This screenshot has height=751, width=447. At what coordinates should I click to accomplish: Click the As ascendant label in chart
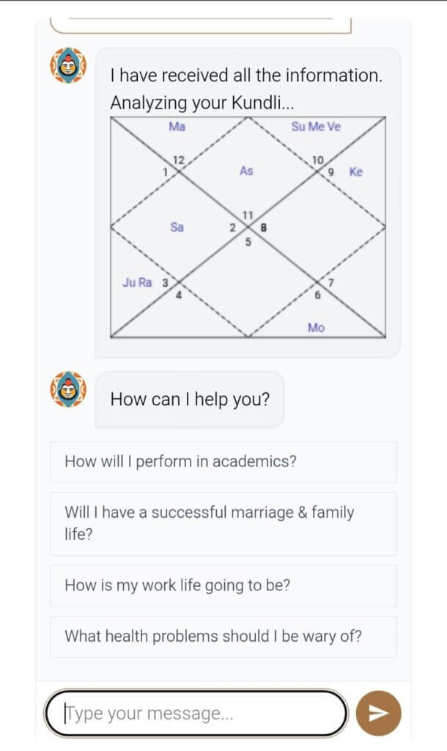coord(246,170)
